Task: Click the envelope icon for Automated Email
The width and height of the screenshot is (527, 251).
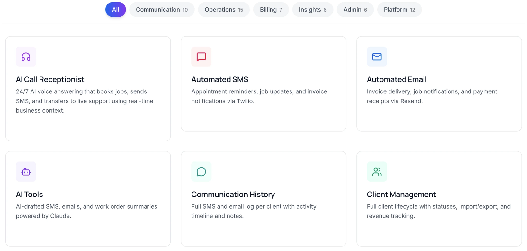Action: (x=377, y=57)
